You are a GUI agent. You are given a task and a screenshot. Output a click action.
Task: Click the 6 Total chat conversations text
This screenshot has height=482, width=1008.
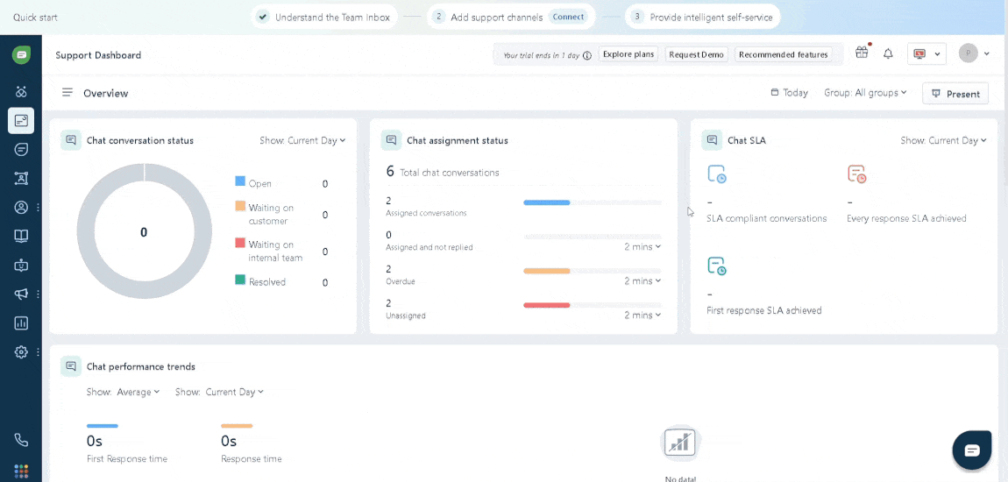pos(443,172)
